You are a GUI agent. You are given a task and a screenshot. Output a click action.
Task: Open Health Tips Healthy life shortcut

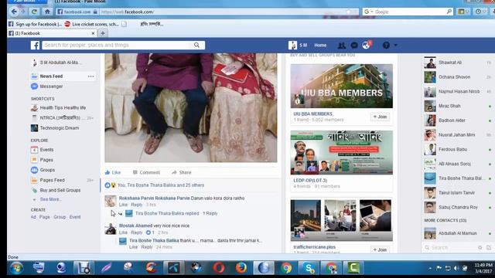(x=59, y=108)
